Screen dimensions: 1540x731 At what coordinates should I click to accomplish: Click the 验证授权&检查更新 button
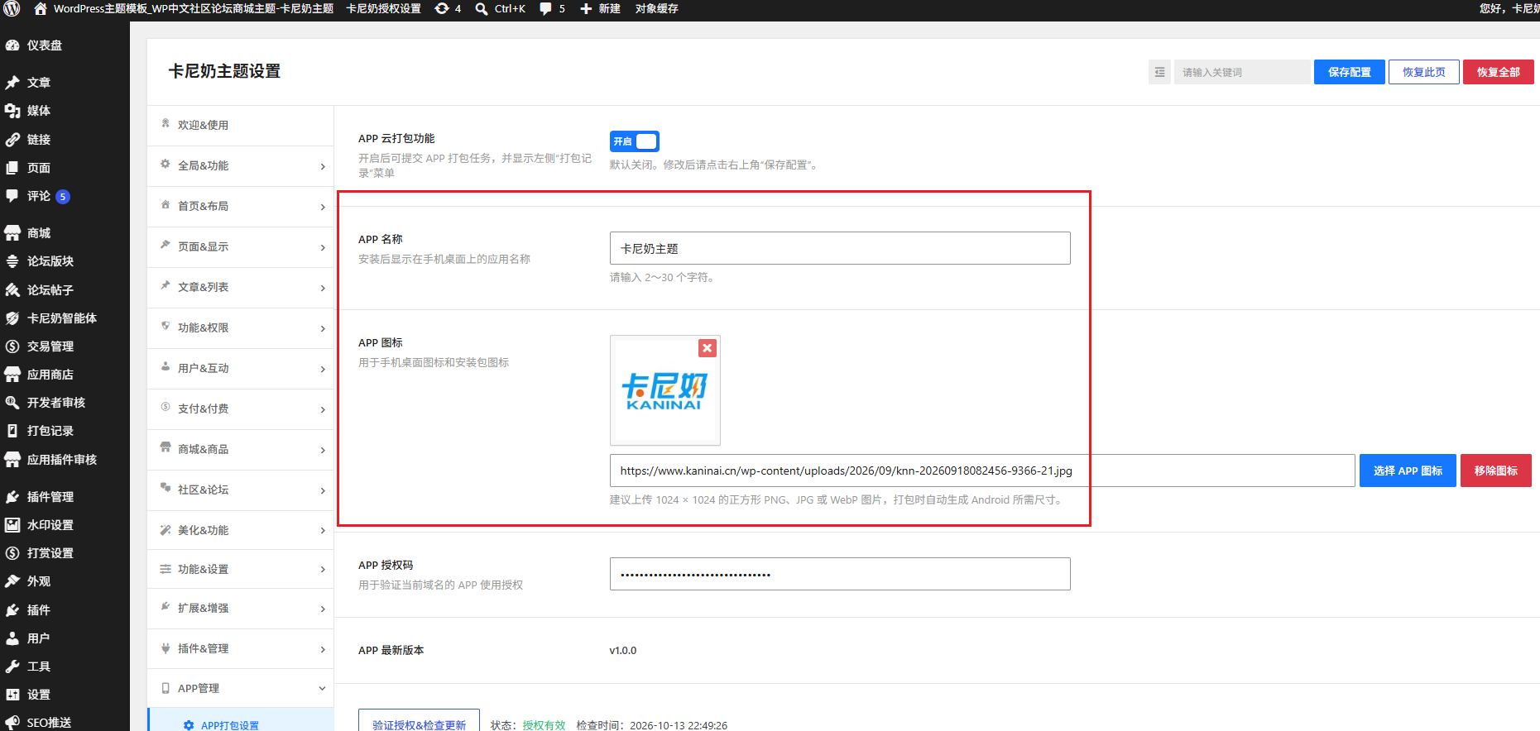click(419, 721)
